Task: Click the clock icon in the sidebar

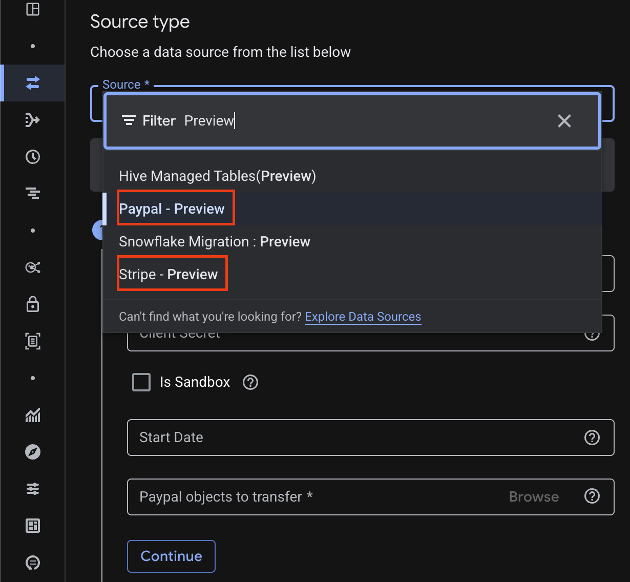Action: [33, 157]
